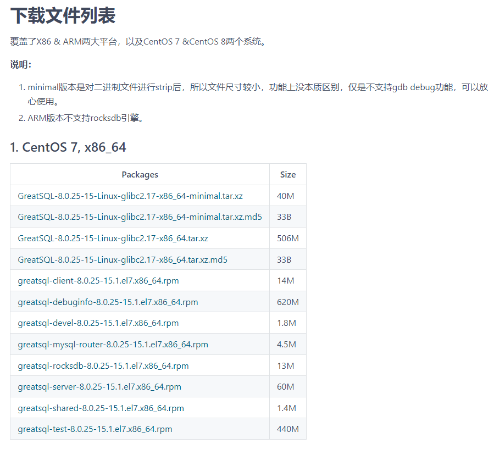Click the heading 1. CentOS 7, x86_64
This screenshot has width=494, height=449.
point(68,147)
